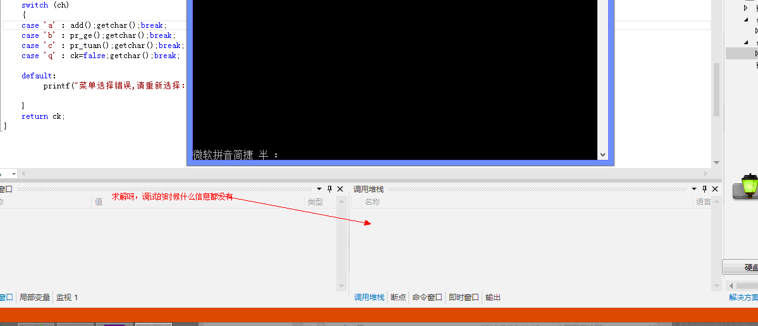The image size is (758, 326).
Task: Pin the watch window panel on the left
Action: [330, 189]
